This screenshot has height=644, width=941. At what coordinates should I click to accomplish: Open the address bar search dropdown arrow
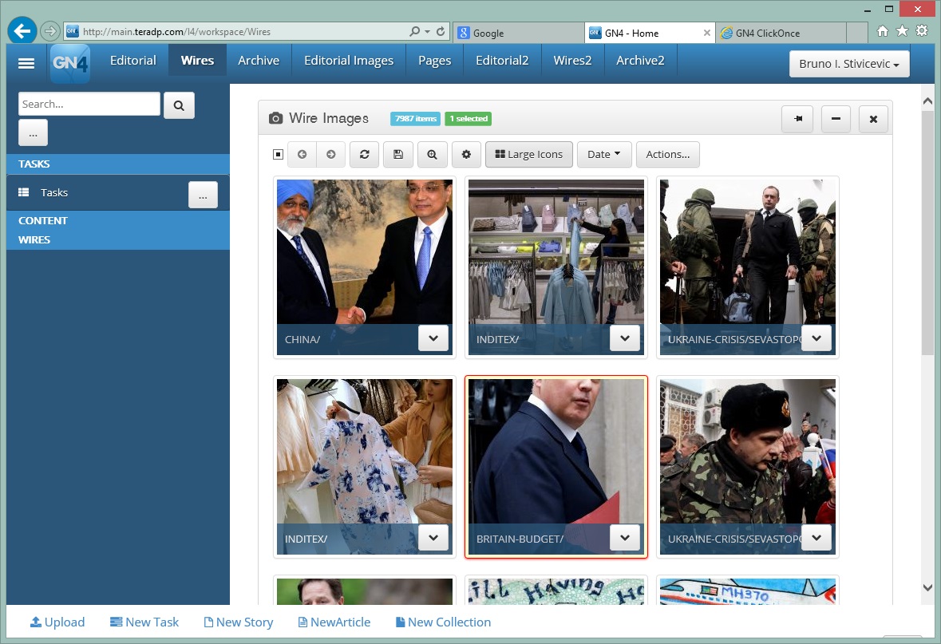click(427, 31)
